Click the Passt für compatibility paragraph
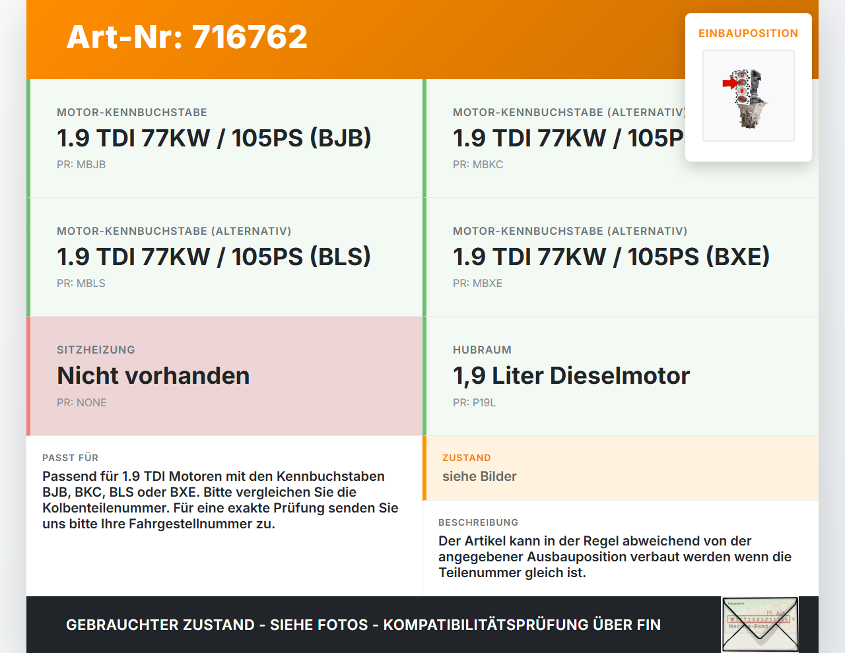845x653 pixels. [220, 500]
